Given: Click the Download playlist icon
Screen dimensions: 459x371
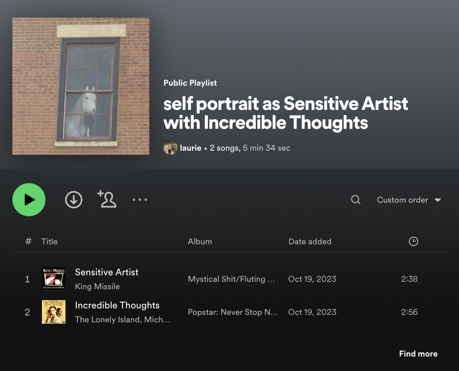Looking at the screenshot, I should click(x=73, y=200).
